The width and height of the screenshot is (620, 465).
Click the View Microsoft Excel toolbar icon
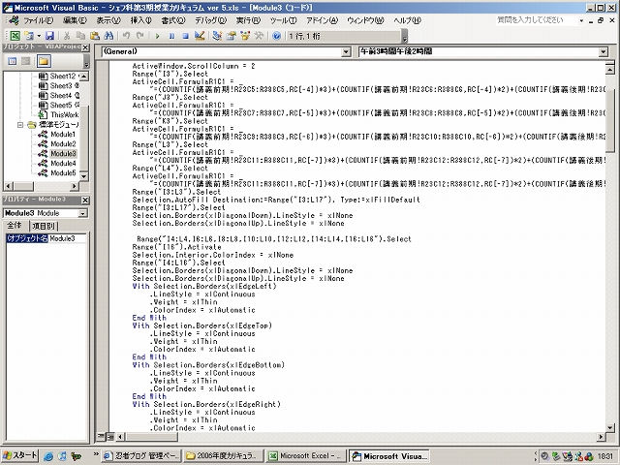coord(15,36)
